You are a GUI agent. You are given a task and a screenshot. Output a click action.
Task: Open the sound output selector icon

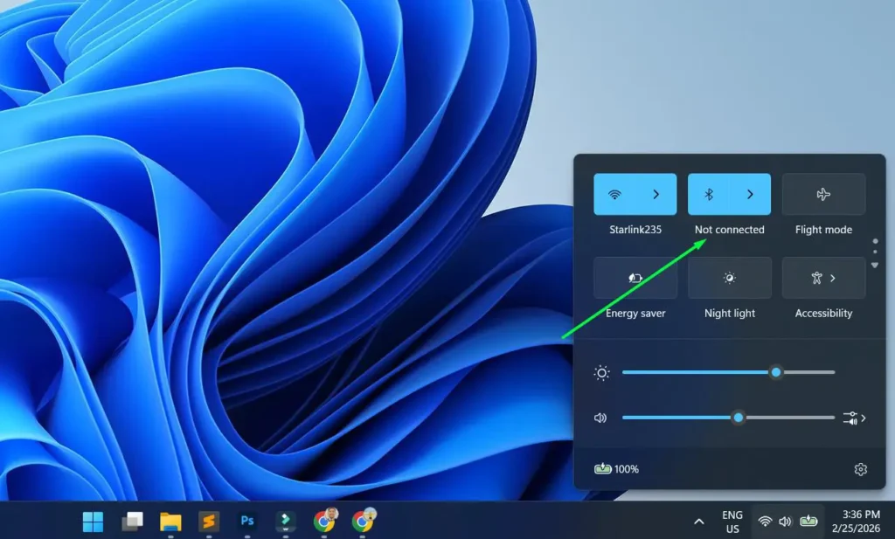pos(852,418)
